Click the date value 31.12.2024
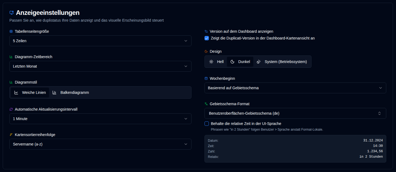 373,140
